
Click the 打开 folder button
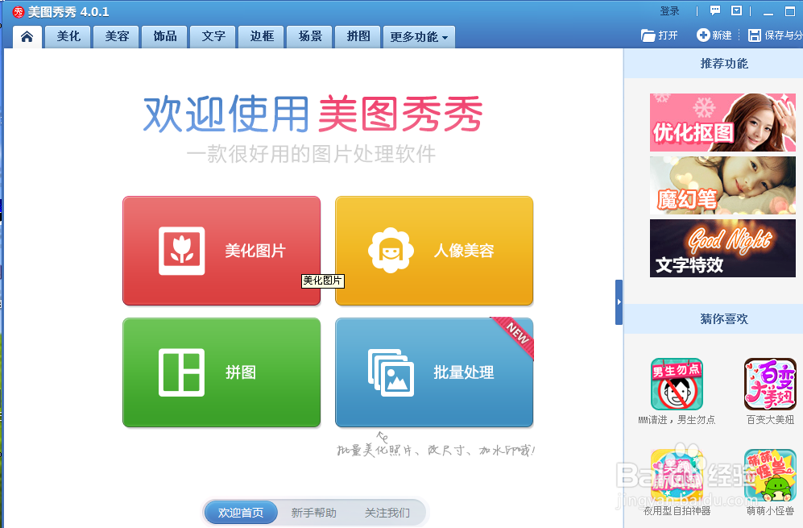659,35
